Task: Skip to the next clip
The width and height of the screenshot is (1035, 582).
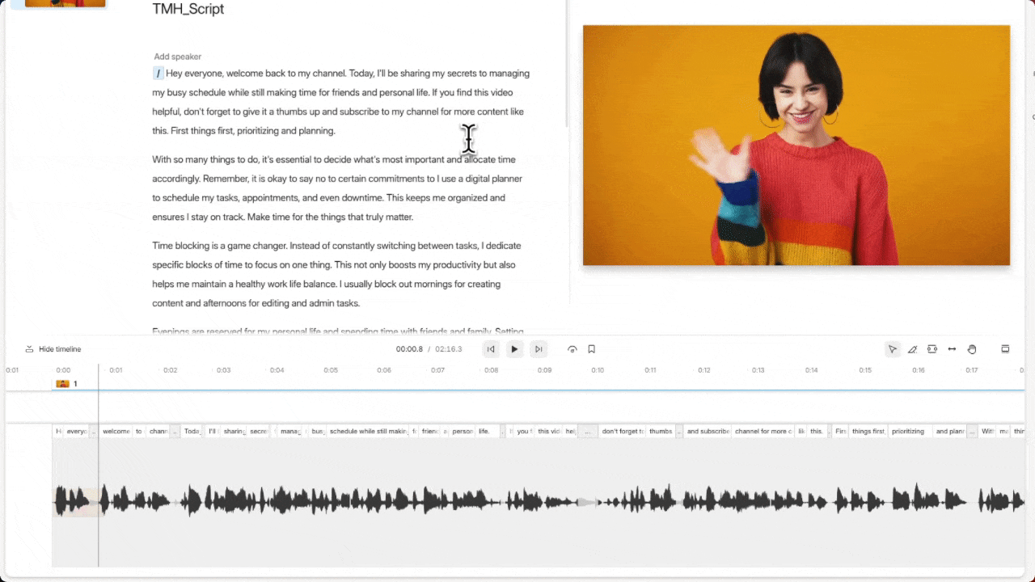Action: coord(539,349)
